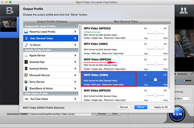This screenshot has width=194, height=128.
Task: Expand Android Mobile category arrow
Action: (x=75, y=68)
